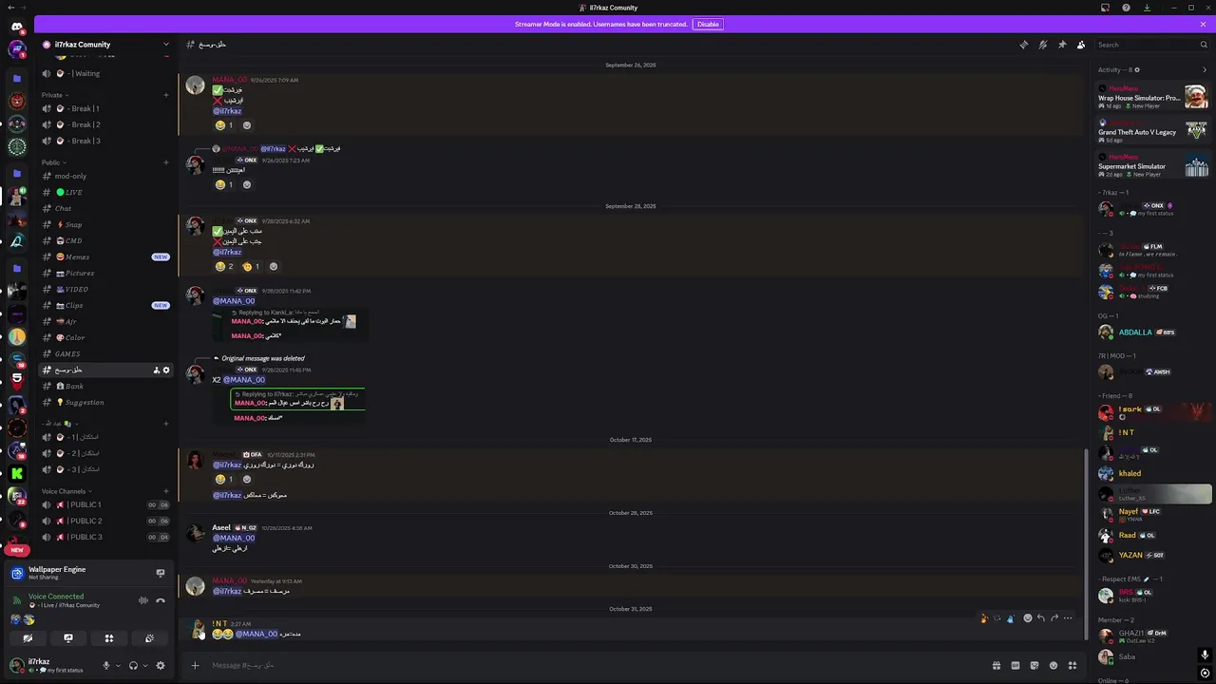Toggle deafen with the headphones button
The width and height of the screenshot is (1216, 684).
click(x=133, y=666)
